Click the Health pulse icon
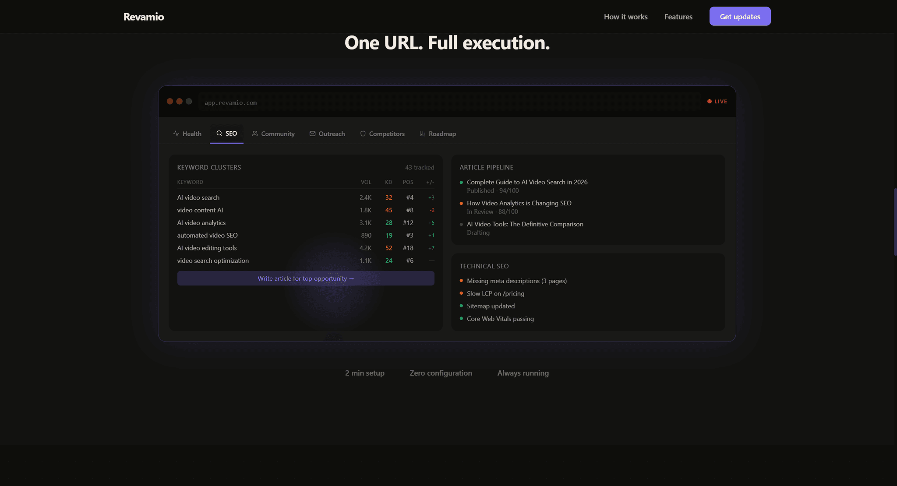This screenshot has height=486, width=897. [176, 134]
